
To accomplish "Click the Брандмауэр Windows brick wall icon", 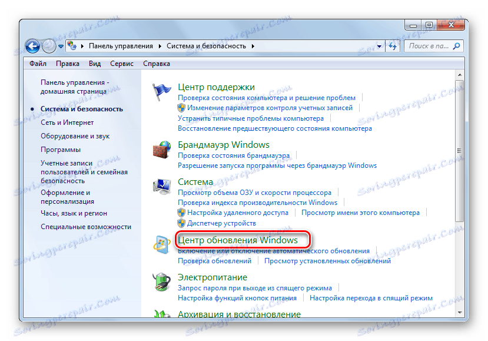I will (161, 150).
